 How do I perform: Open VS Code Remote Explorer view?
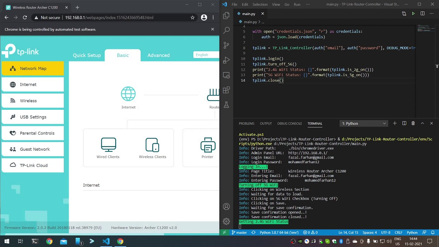point(226,75)
